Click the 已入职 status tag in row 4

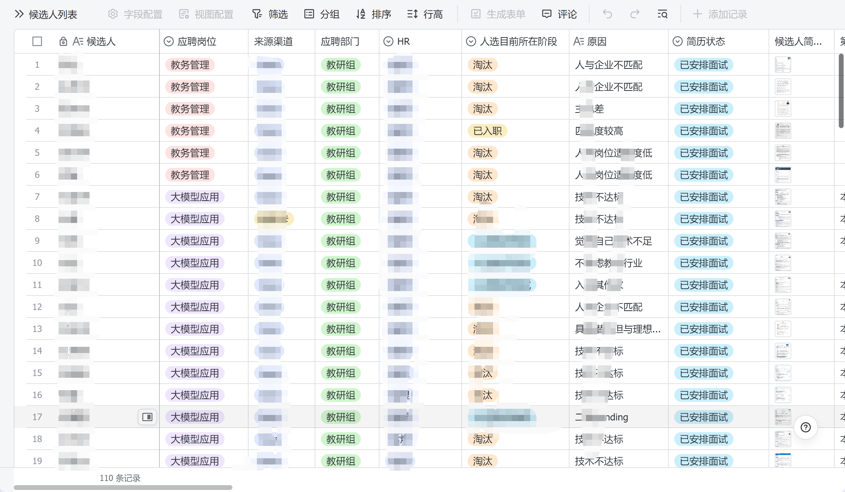click(487, 131)
